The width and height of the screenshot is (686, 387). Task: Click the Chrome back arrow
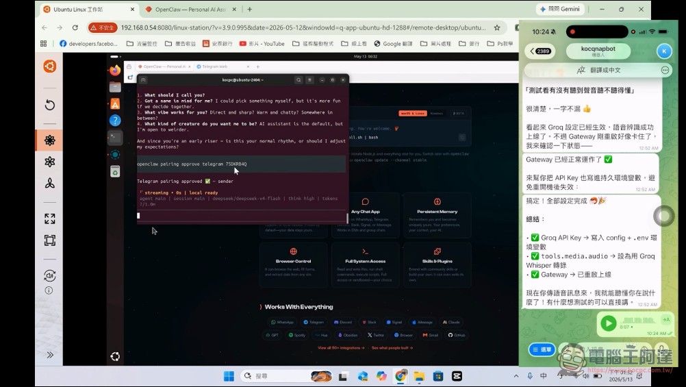click(45, 27)
